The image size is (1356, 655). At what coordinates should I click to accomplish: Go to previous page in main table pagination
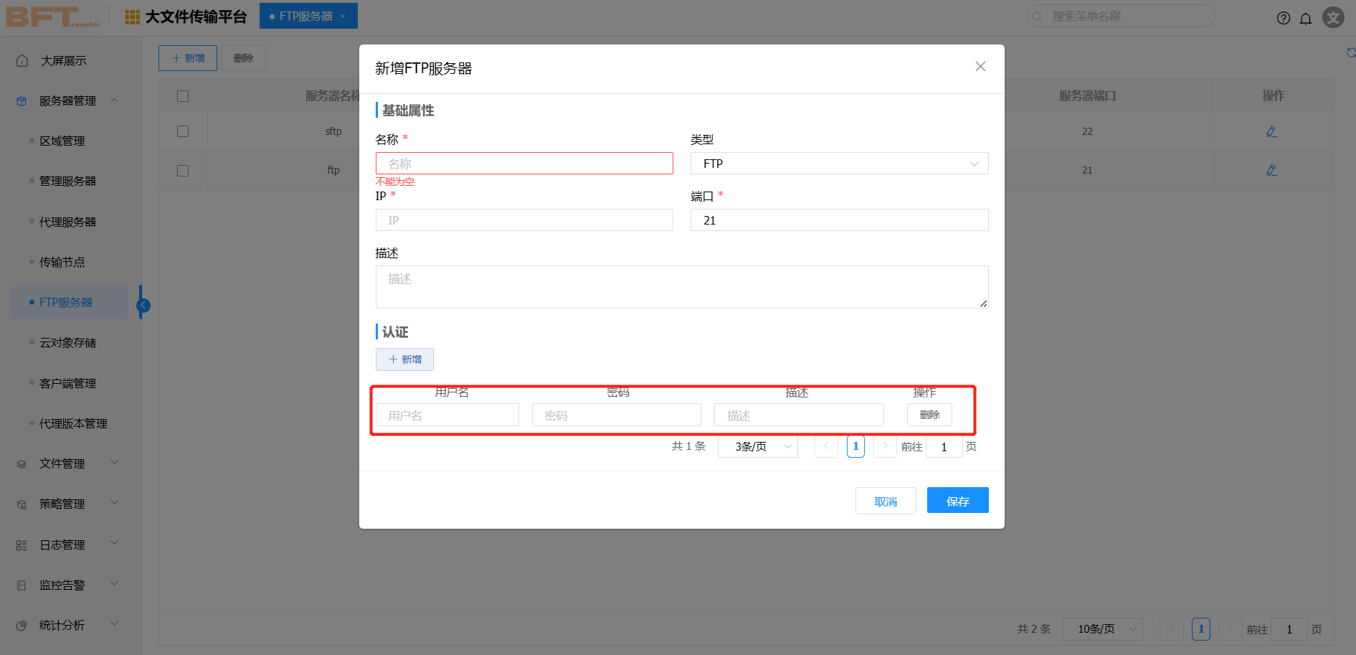click(x=1172, y=629)
